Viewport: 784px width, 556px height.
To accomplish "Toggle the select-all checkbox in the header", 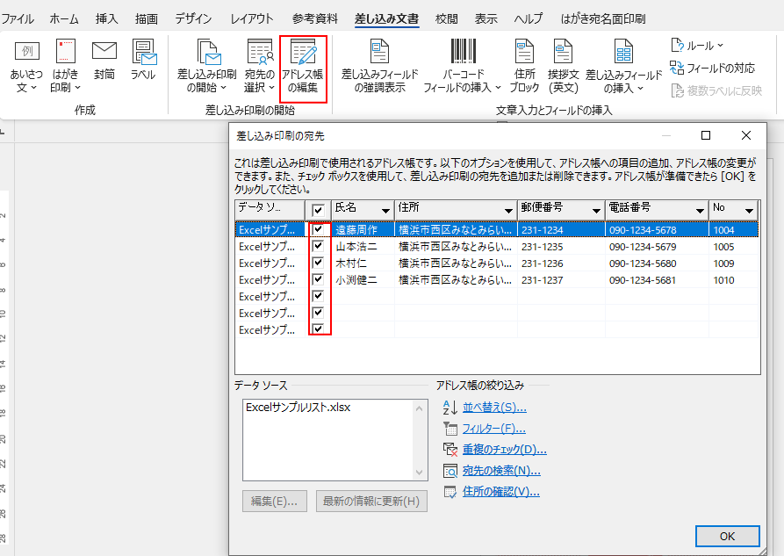I will point(319,210).
